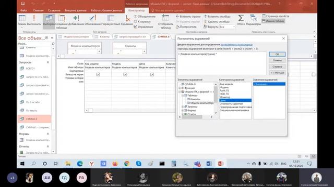Uncheck show box for Код модели column
Viewport: 334px width, 187px height.
click(98, 74)
